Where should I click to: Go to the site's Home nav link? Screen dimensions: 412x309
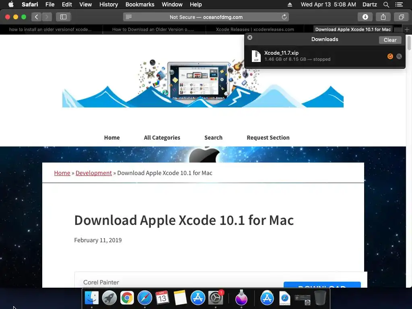(112, 138)
